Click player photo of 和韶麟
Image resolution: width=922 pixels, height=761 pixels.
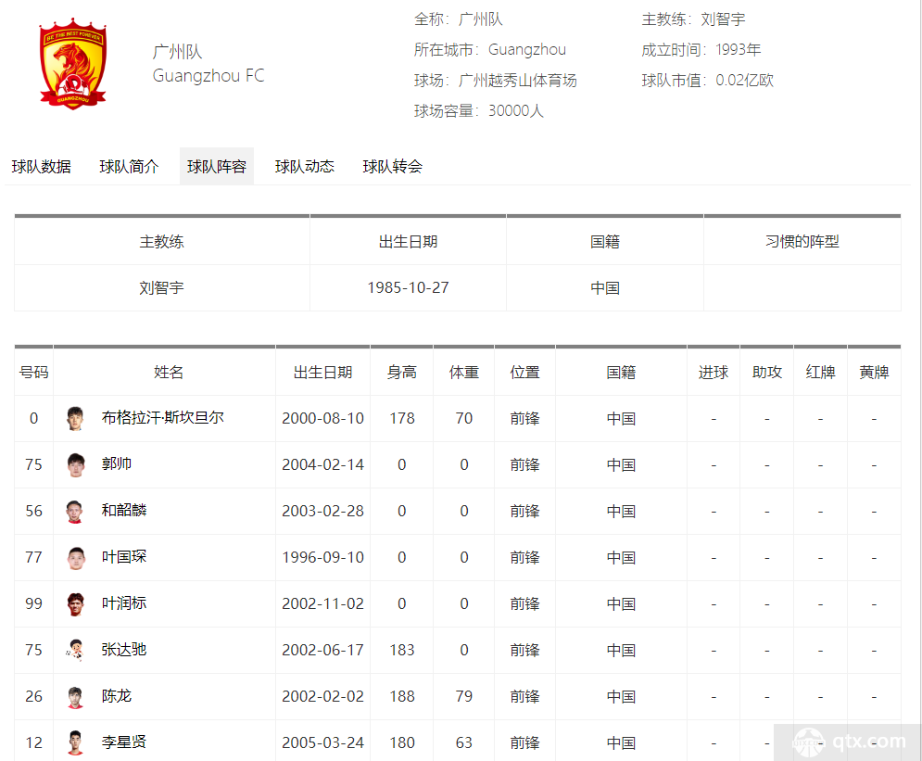[x=75, y=511]
